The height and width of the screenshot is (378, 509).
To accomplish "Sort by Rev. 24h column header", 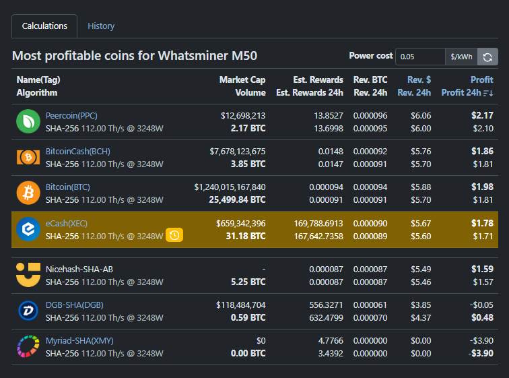I will tap(414, 93).
